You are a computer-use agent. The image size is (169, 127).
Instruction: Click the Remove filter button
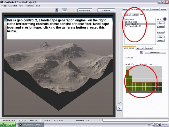point(161,32)
